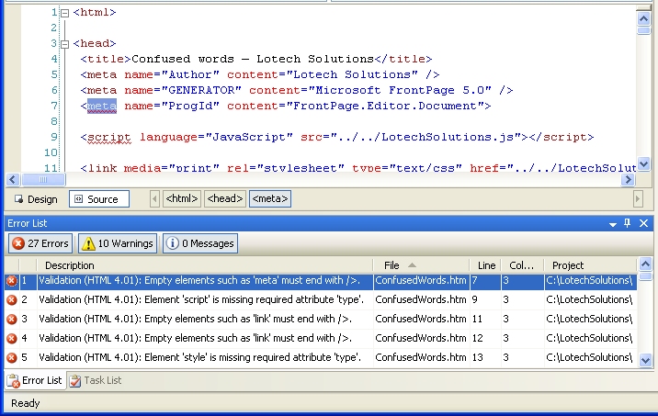This screenshot has width=658, height=416.
Task: Click the Ready status bar text
Action: (x=25, y=403)
